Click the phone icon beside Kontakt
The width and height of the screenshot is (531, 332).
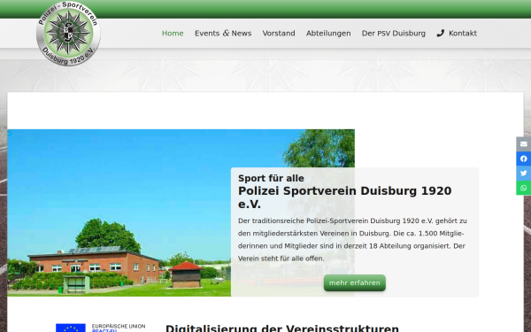click(440, 34)
